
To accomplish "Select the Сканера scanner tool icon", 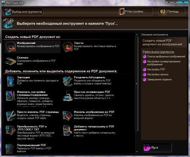I will pos(11,61).
